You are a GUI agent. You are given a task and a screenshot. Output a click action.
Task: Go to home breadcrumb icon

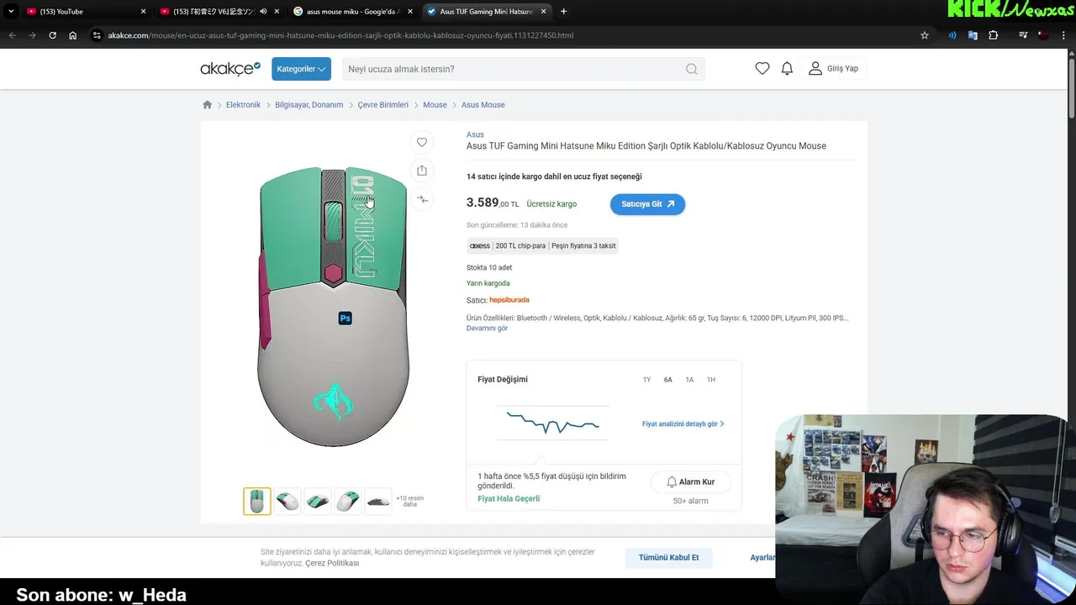pyautogui.click(x=208, y=105)
